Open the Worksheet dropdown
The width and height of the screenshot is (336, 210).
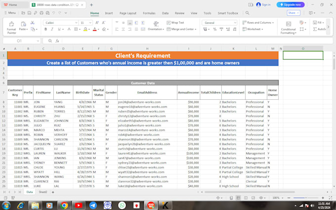(x=253, y=29)
